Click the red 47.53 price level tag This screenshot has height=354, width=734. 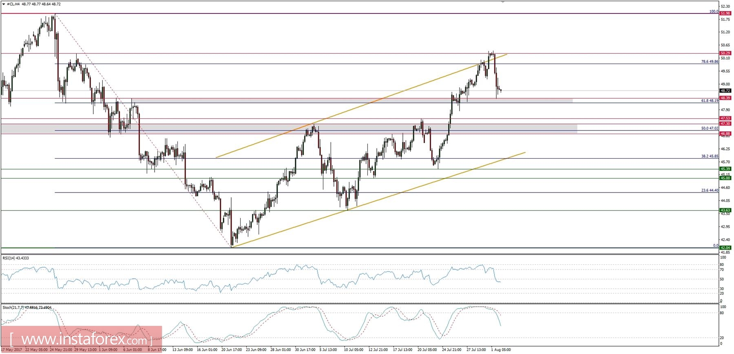[x=725, y=118]
